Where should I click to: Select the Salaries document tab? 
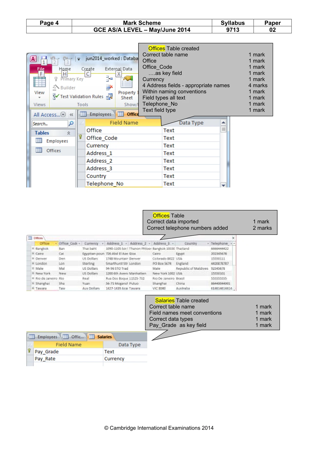[101, 337]
